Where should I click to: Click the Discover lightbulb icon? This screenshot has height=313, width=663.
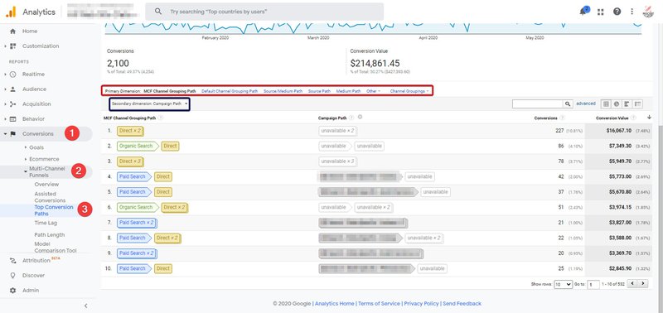coord(12,276)
